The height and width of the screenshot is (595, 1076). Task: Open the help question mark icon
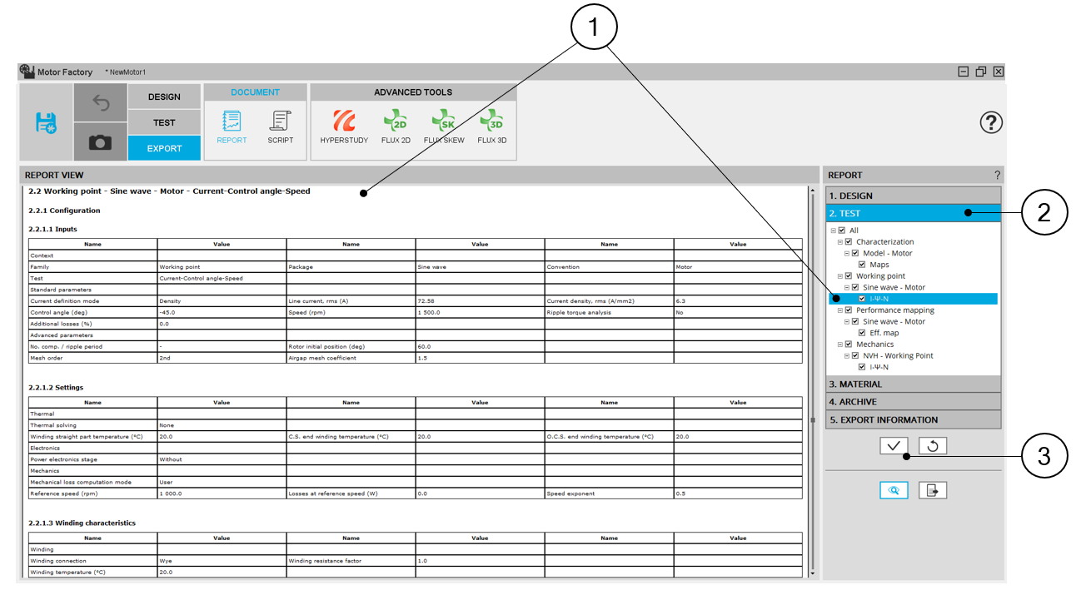tap(991, 123)
